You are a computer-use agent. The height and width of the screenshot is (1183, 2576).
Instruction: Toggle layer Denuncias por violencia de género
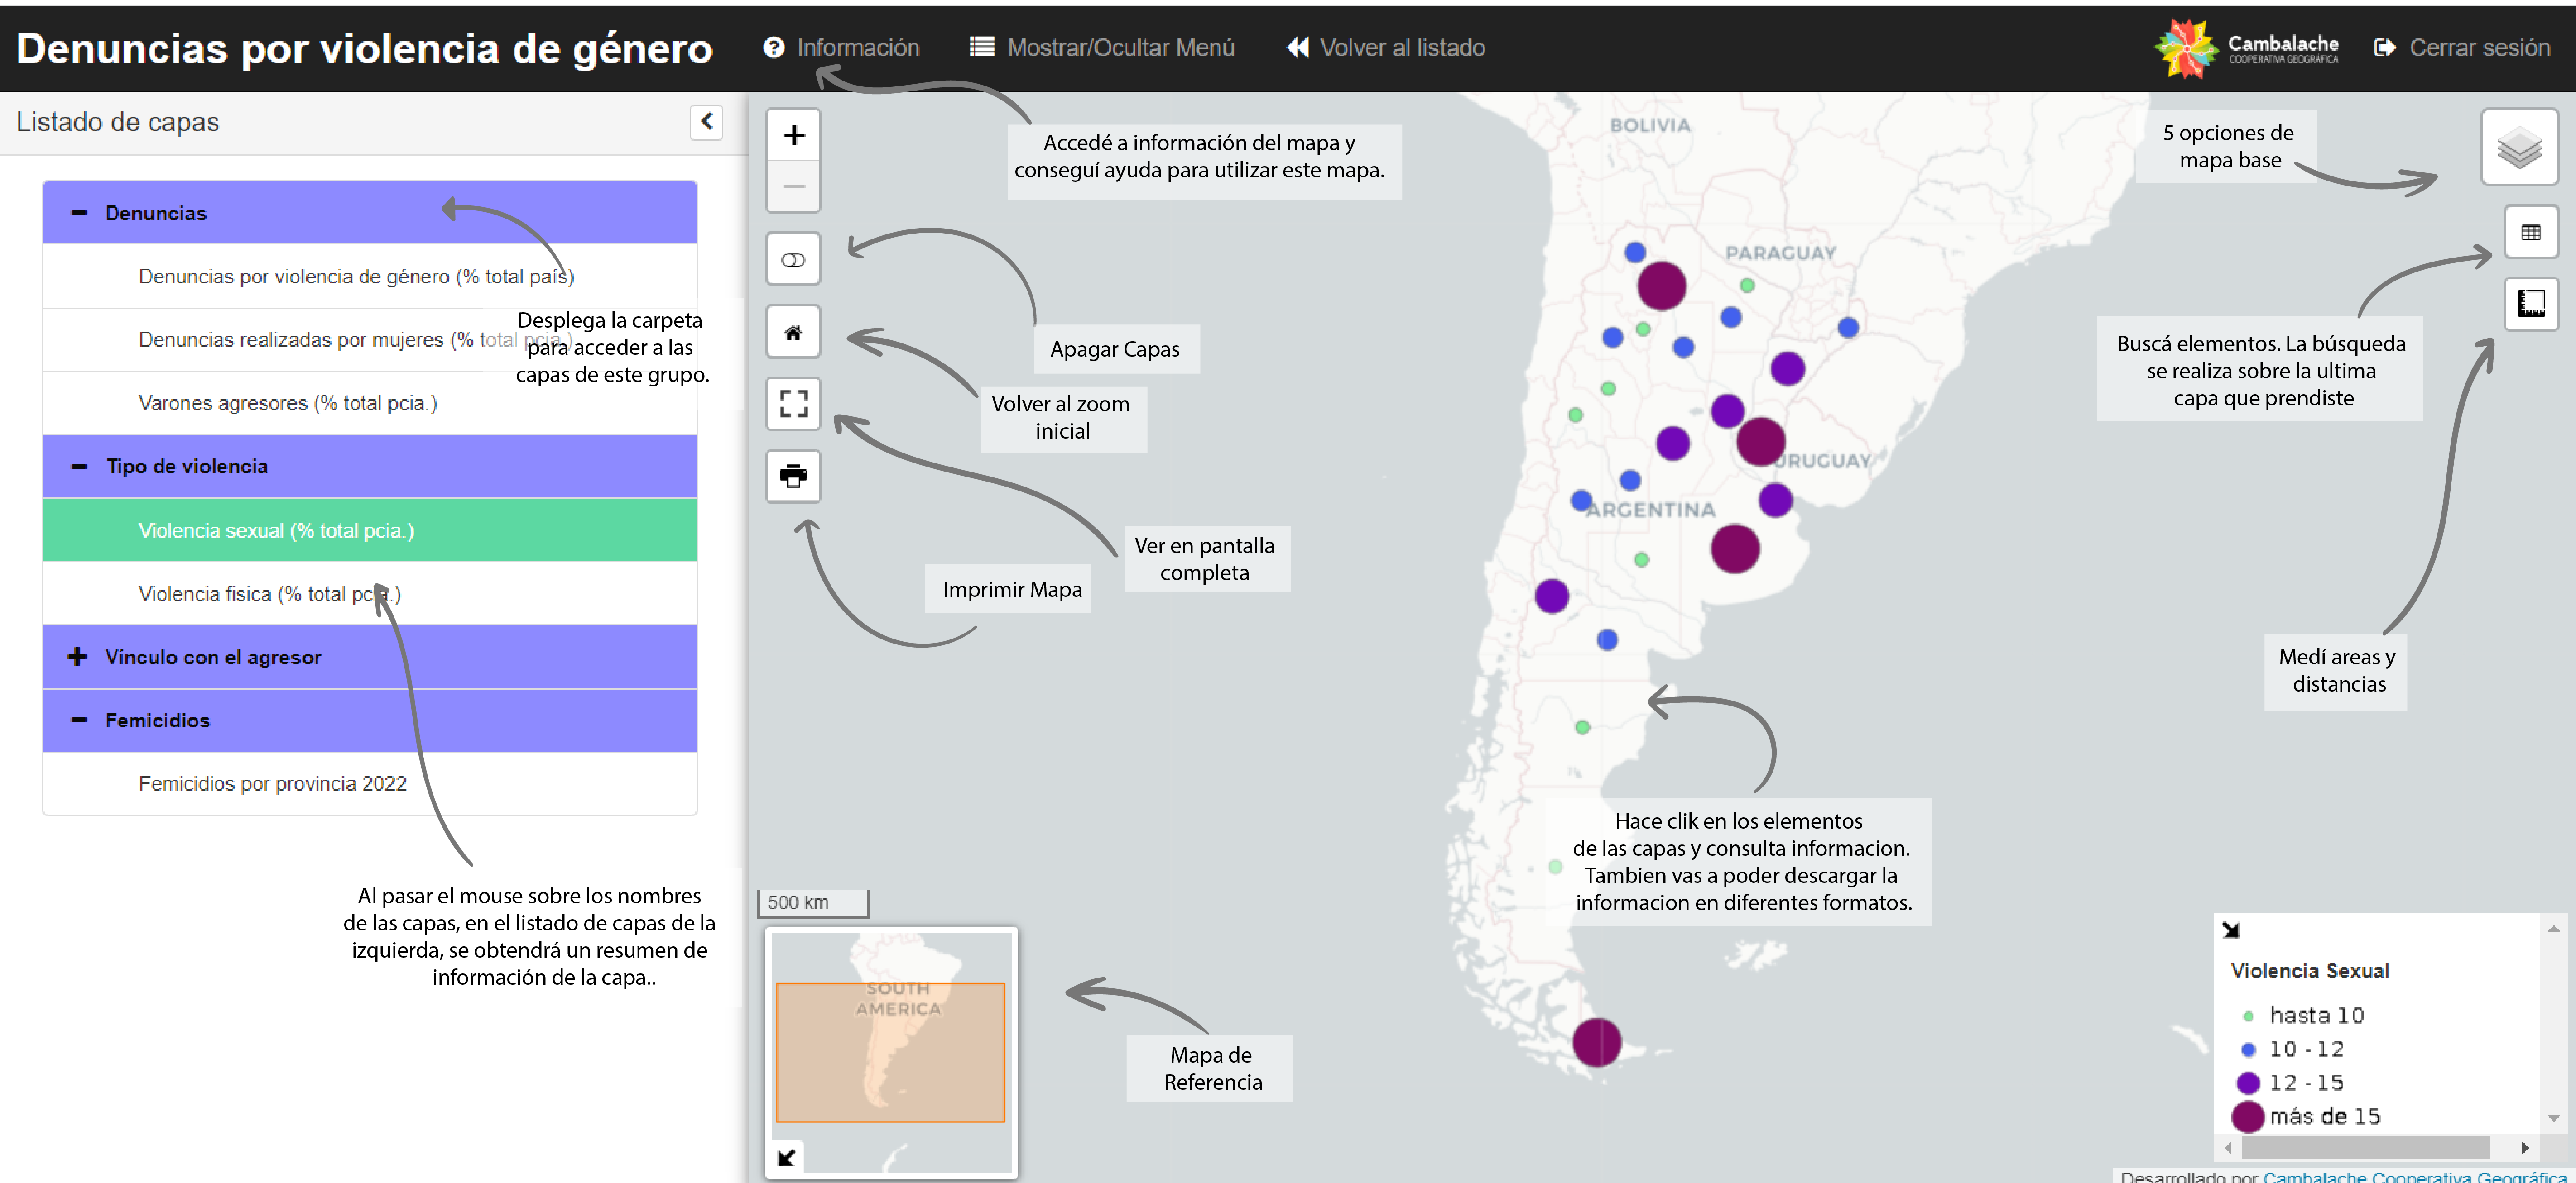(370, 277)
